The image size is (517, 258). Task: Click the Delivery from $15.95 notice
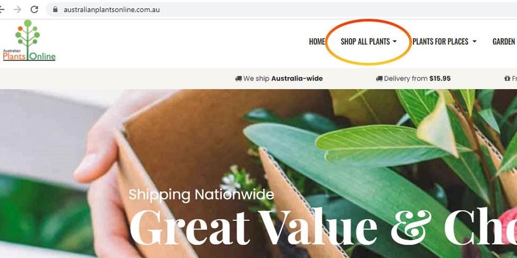[x=417, y=78]
